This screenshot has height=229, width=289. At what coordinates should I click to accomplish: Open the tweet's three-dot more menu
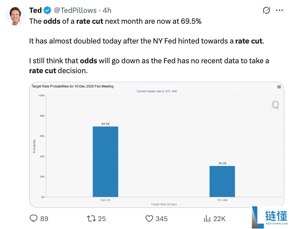pyautogui.click(x=279, y=10)
